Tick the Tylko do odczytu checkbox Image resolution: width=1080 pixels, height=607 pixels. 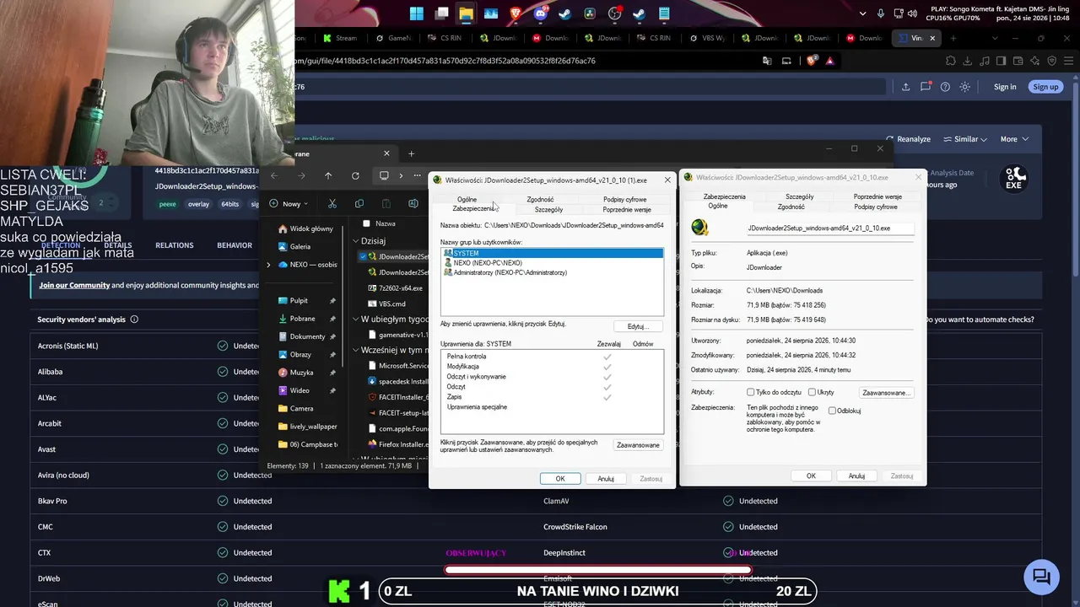click(750, 392)
